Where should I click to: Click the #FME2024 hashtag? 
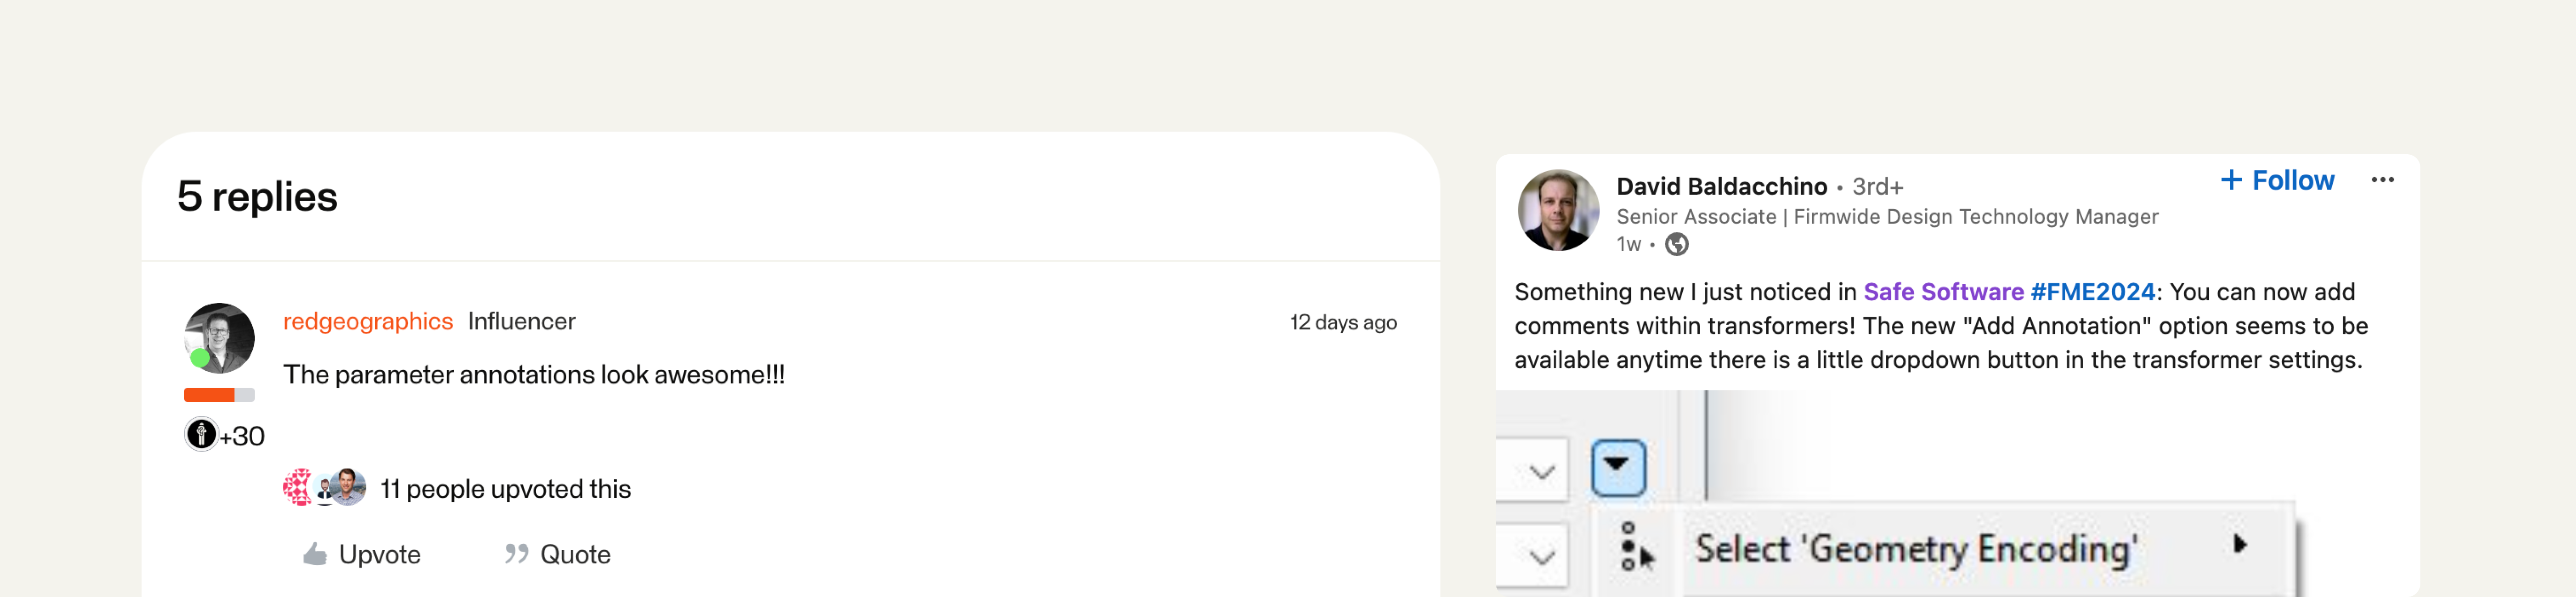pyautogui.click(x=2092, y=292)
